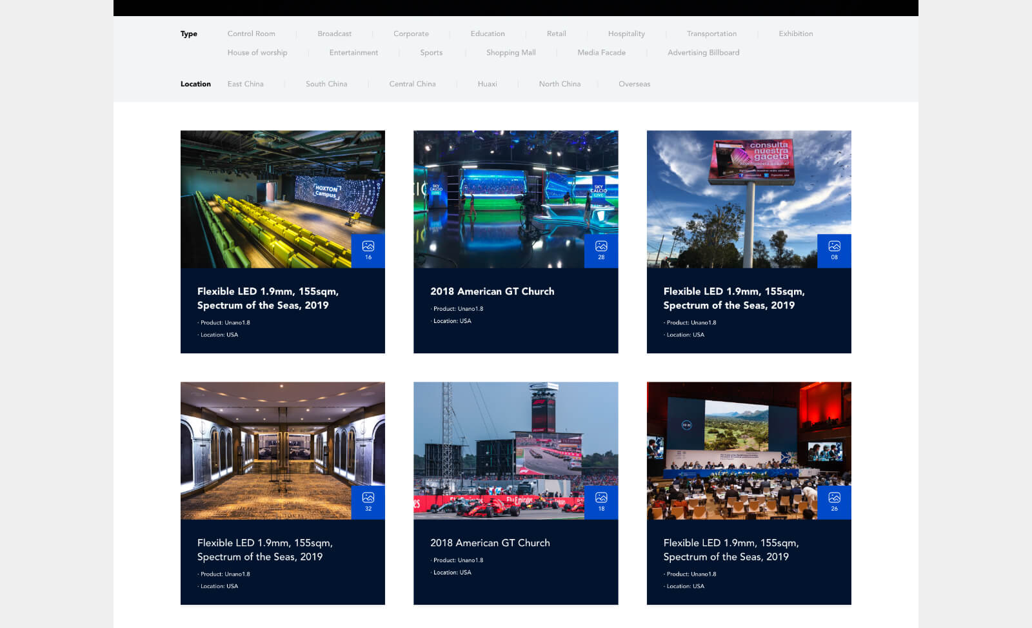Open the 08-photo gallery icon on billboard card

pyautogui.click(x=833, y=250)
